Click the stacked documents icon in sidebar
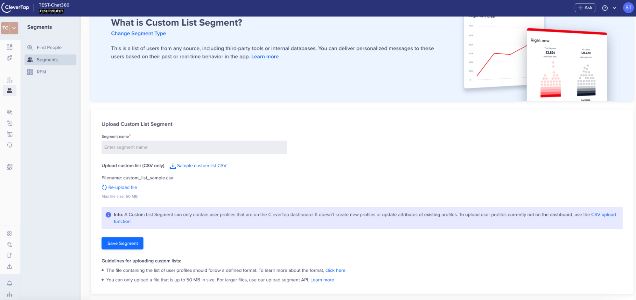 (10, 167)
